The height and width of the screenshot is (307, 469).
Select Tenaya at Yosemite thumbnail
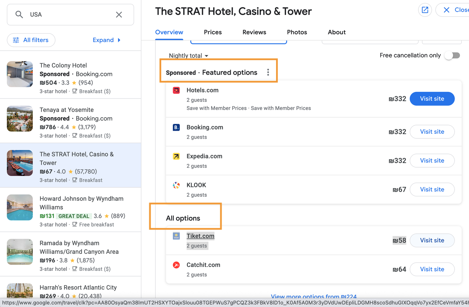pos(20,119)
